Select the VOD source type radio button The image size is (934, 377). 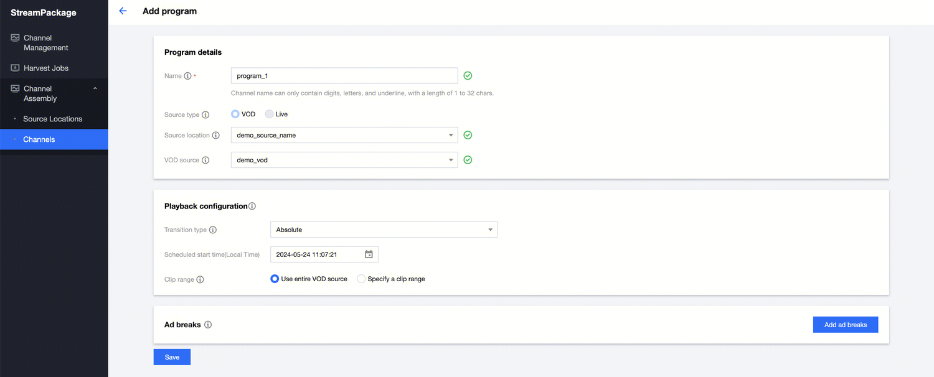tap(235, 114)
